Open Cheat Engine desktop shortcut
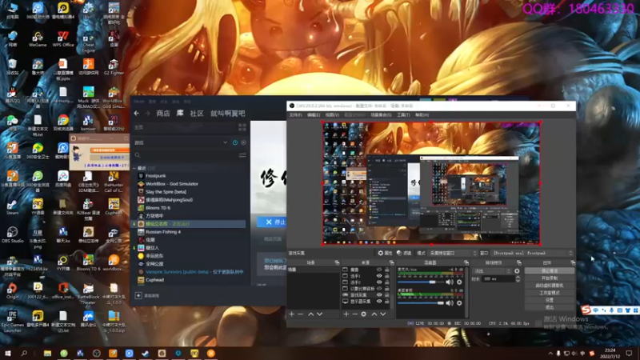 click(x=88, y=41)
